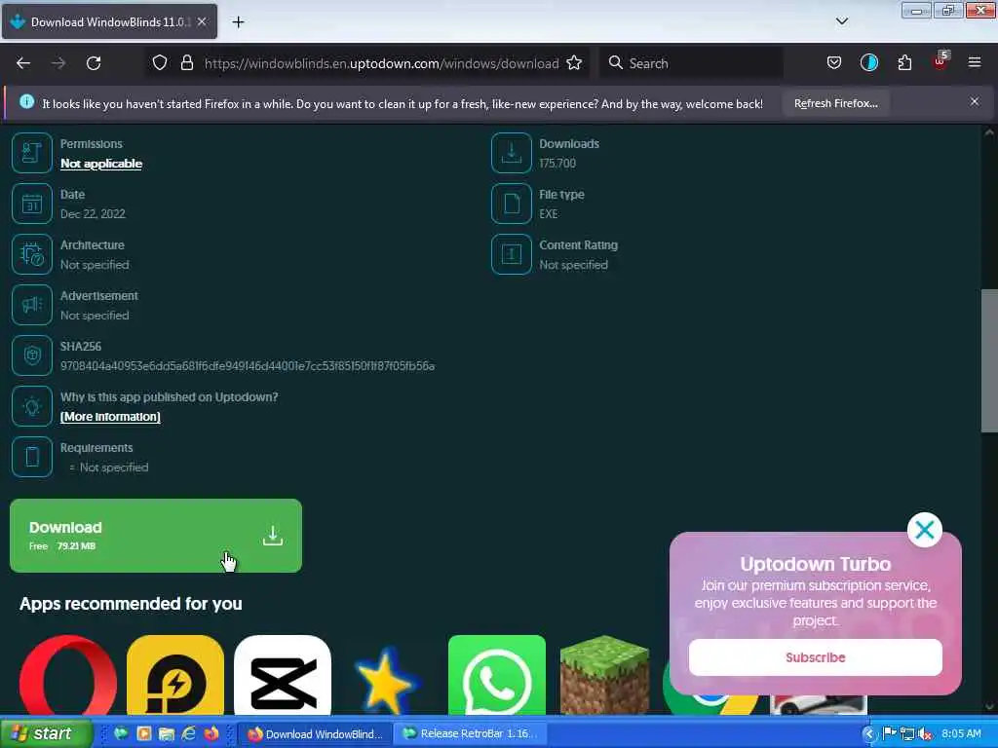This screenshot has height=748, width=998.
Task: Click the Permissions icon
Action: tap(32, 153)
